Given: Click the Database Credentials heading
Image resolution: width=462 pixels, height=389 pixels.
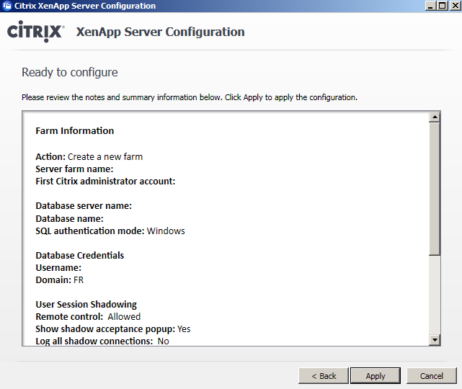Looking at the screenshot, I should (79, 255).
